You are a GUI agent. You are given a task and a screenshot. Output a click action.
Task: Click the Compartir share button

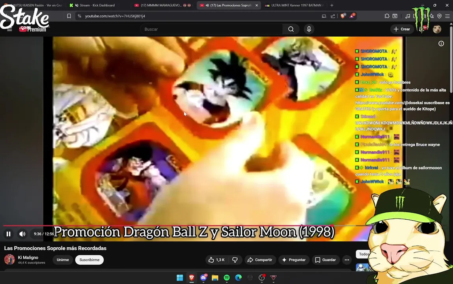(260, 260)
